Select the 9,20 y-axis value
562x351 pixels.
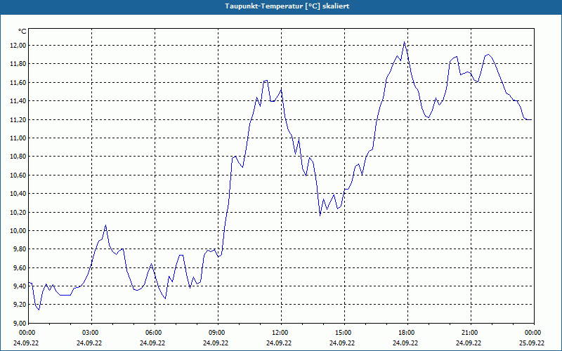(20, 305)
